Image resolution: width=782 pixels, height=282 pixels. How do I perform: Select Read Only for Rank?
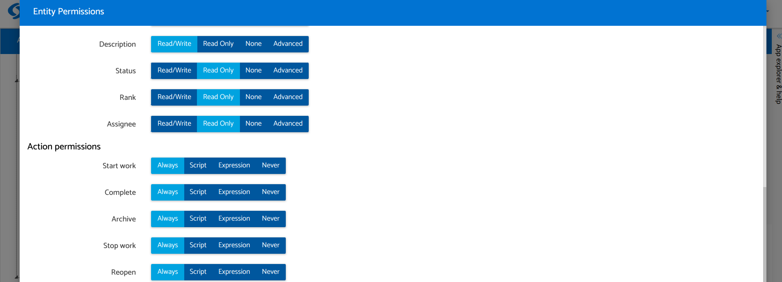click(218, 97)
